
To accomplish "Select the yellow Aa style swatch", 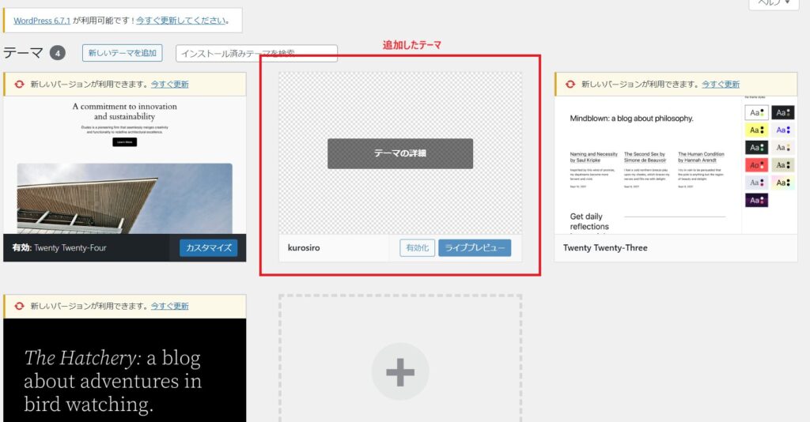I will [757, 130].
